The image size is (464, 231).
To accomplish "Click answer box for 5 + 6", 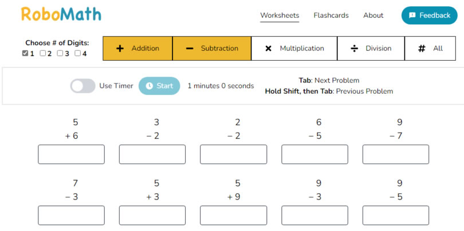I will click(72, 154).
